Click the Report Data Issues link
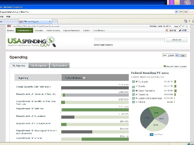194x145 pixels. click(176, 66)
